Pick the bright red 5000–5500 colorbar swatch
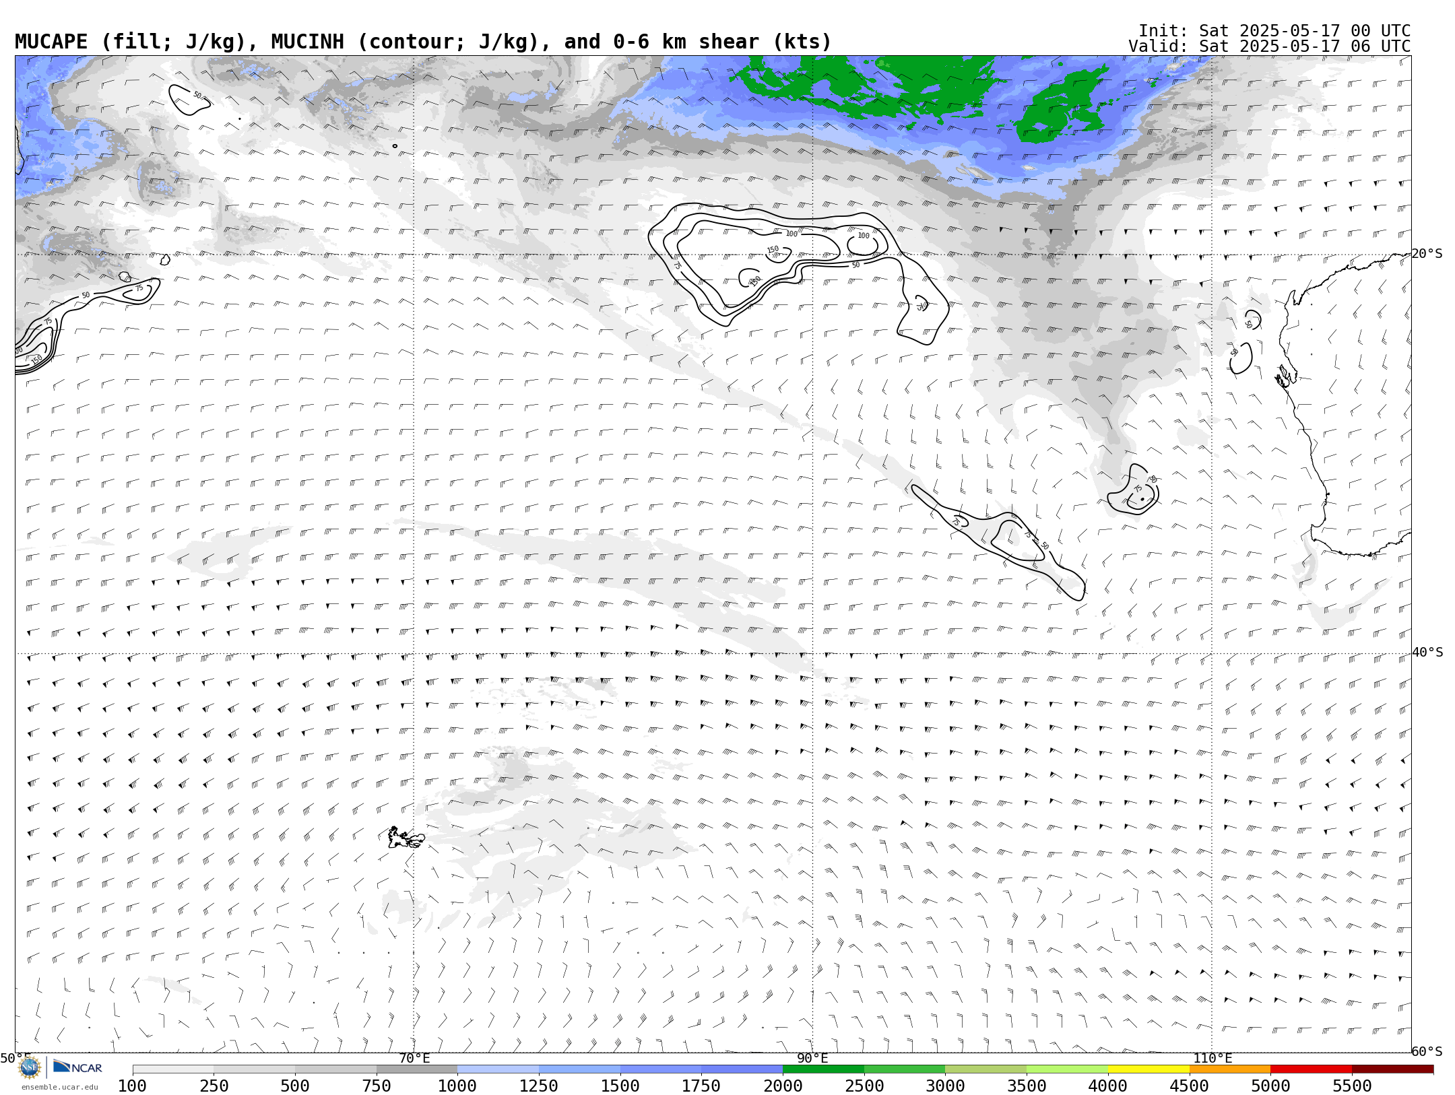Viewport: 1455px width, 1095px height. click(x=1311, y=1069)
